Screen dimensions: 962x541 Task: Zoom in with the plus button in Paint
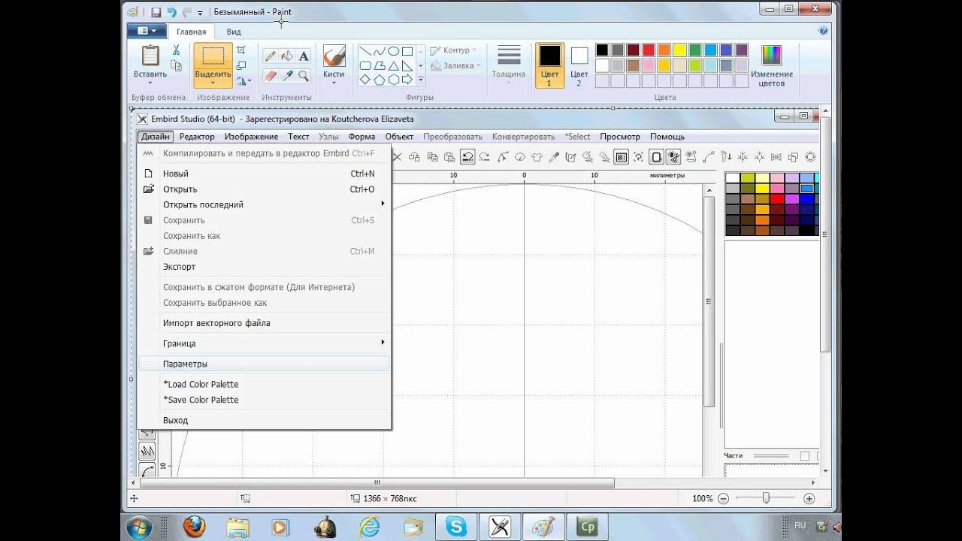click(x=809, y=498)
